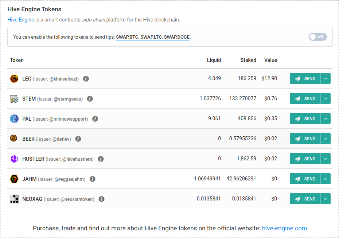The image size is (339, 238).
Task: View info icon next to HUSTLER
Action: click(101, 159)
